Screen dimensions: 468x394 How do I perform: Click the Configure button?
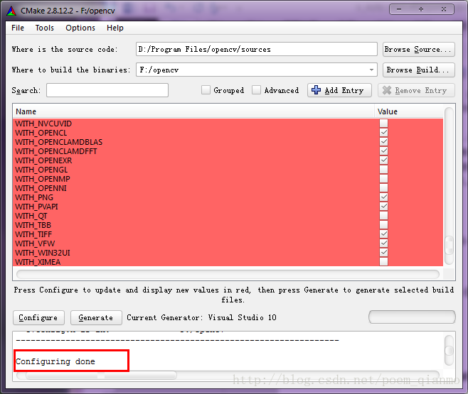coord(39,318)
